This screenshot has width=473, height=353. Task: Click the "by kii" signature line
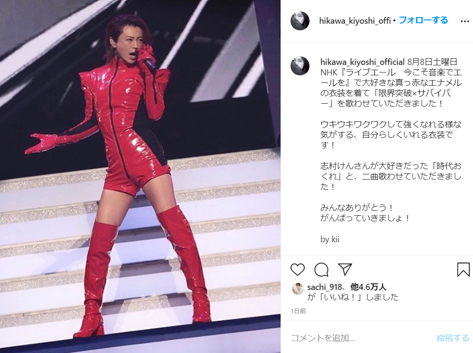pos(330,239)
